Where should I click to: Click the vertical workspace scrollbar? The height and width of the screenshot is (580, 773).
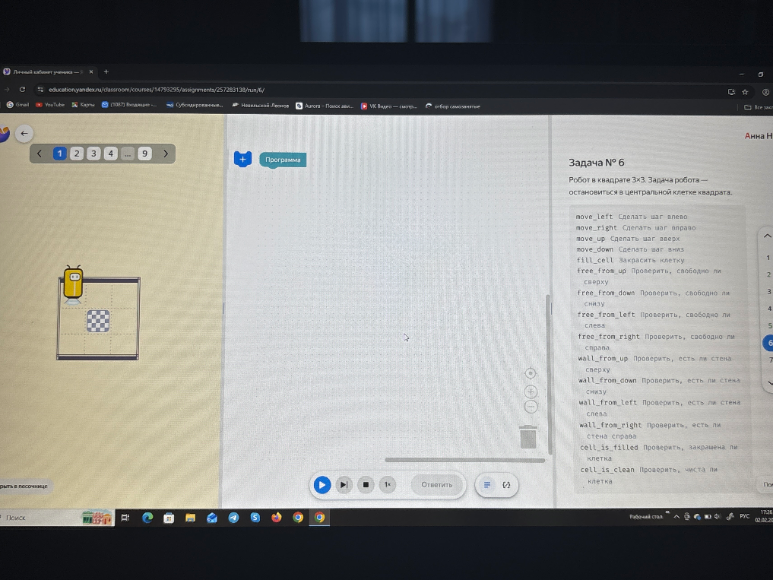click(547, 374)
